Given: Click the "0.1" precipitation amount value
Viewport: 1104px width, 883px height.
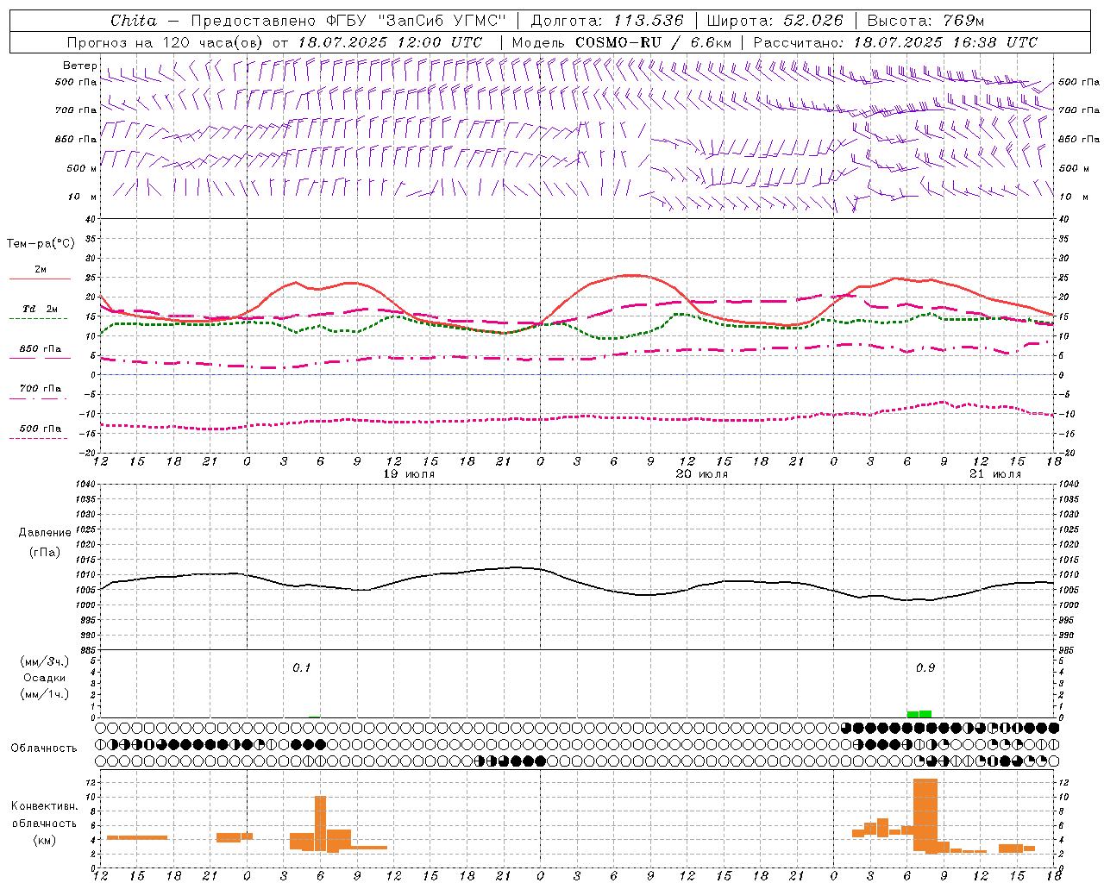Looking at the screenshot, I should pos(301,668).
